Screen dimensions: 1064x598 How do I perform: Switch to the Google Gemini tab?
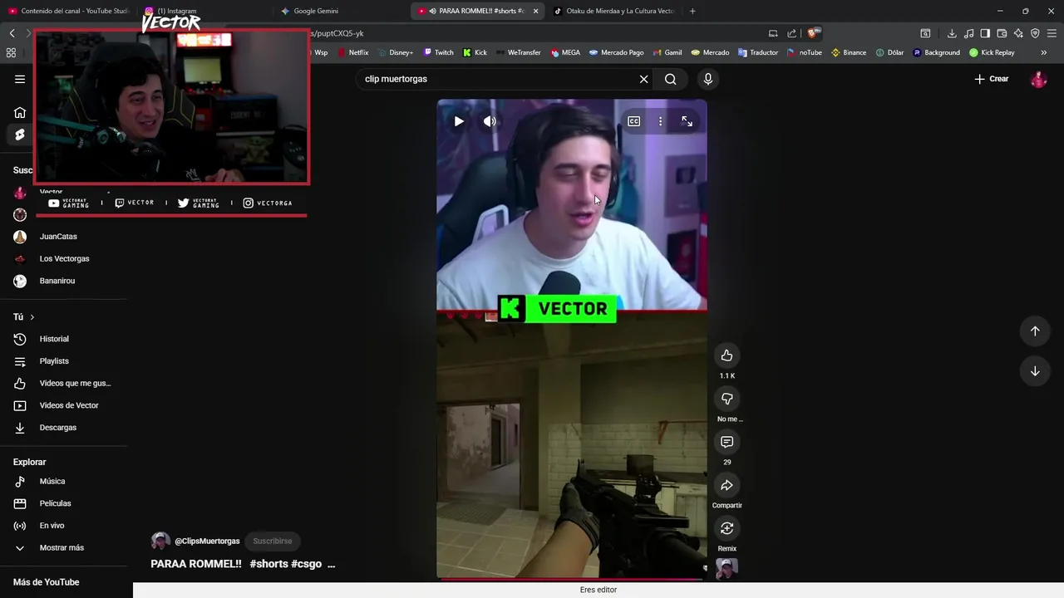316,11
